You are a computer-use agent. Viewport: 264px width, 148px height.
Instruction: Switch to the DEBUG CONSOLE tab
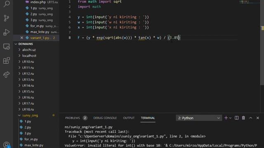pos(105,118)
